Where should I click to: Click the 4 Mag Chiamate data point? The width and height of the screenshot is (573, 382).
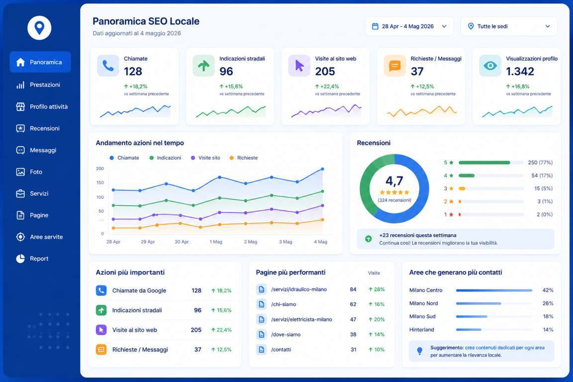tap(322, 169)
